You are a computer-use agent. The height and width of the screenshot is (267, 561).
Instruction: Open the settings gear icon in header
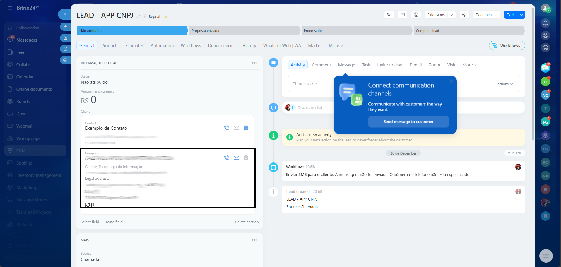pos(464,15)
